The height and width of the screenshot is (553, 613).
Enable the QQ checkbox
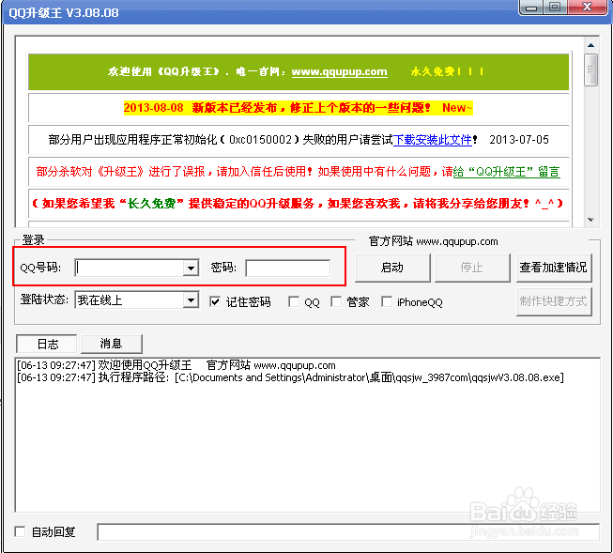294,301
